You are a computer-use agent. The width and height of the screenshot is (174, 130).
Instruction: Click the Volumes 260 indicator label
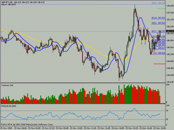[7, 85]
